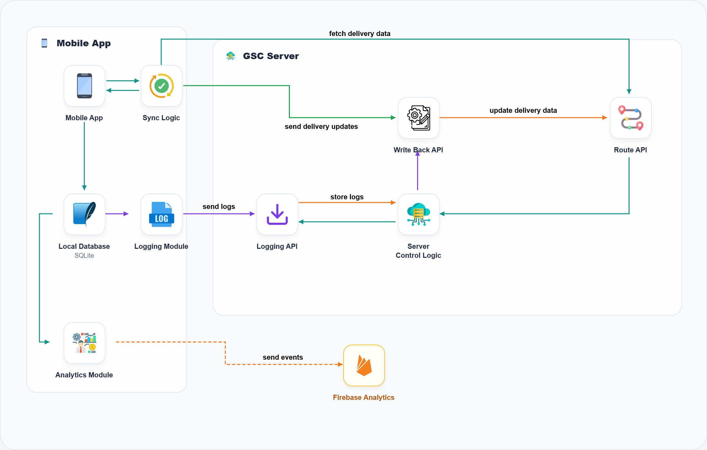
Task: Click the SQLite Local Database icon
Action: pos(84,214)
